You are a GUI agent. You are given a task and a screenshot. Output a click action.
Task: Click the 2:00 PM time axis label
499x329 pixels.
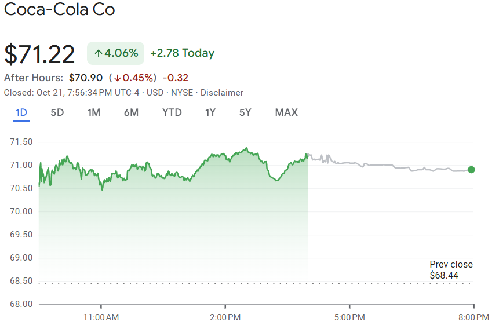click(x=225, y=317)
